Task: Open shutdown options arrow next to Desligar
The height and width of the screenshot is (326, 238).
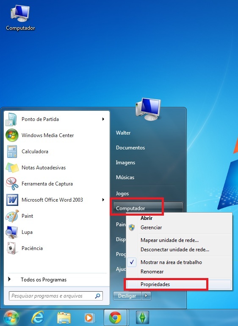Action: pyautogui.click(x=146, y=296)
